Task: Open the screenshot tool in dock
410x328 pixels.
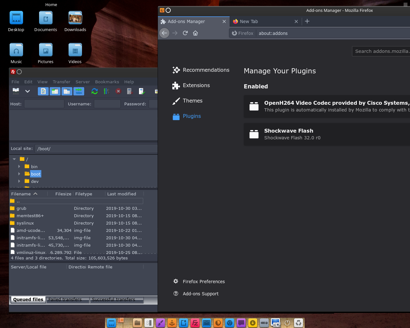Action: pos(275,323)
